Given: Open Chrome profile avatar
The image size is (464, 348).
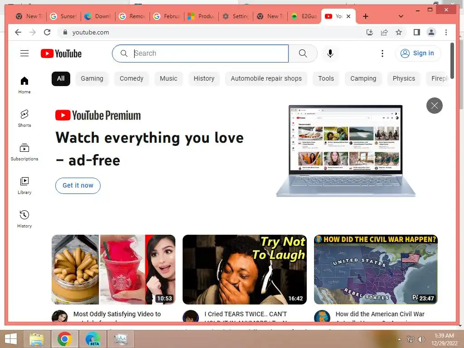Looking at the screenshot, I should point(431,32).
